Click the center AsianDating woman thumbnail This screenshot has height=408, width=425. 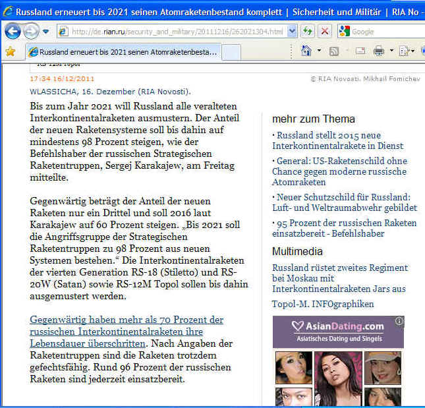[x=338, y=378]
